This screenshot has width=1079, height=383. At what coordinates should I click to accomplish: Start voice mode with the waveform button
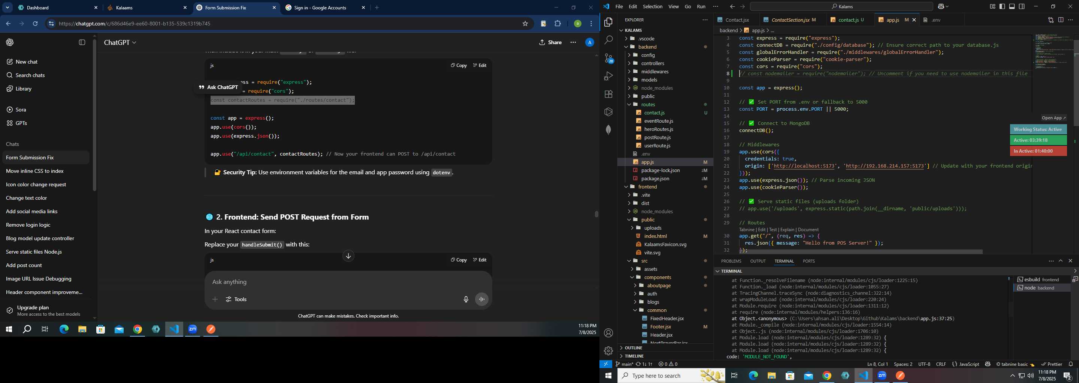point(482,299)
